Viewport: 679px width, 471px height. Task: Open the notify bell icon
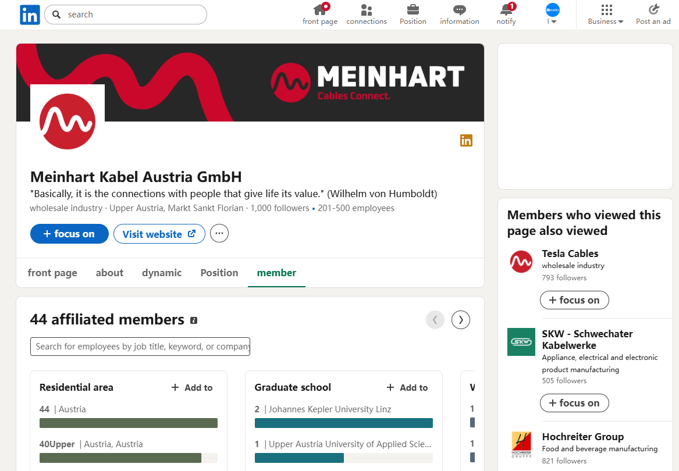click(506, 15)
